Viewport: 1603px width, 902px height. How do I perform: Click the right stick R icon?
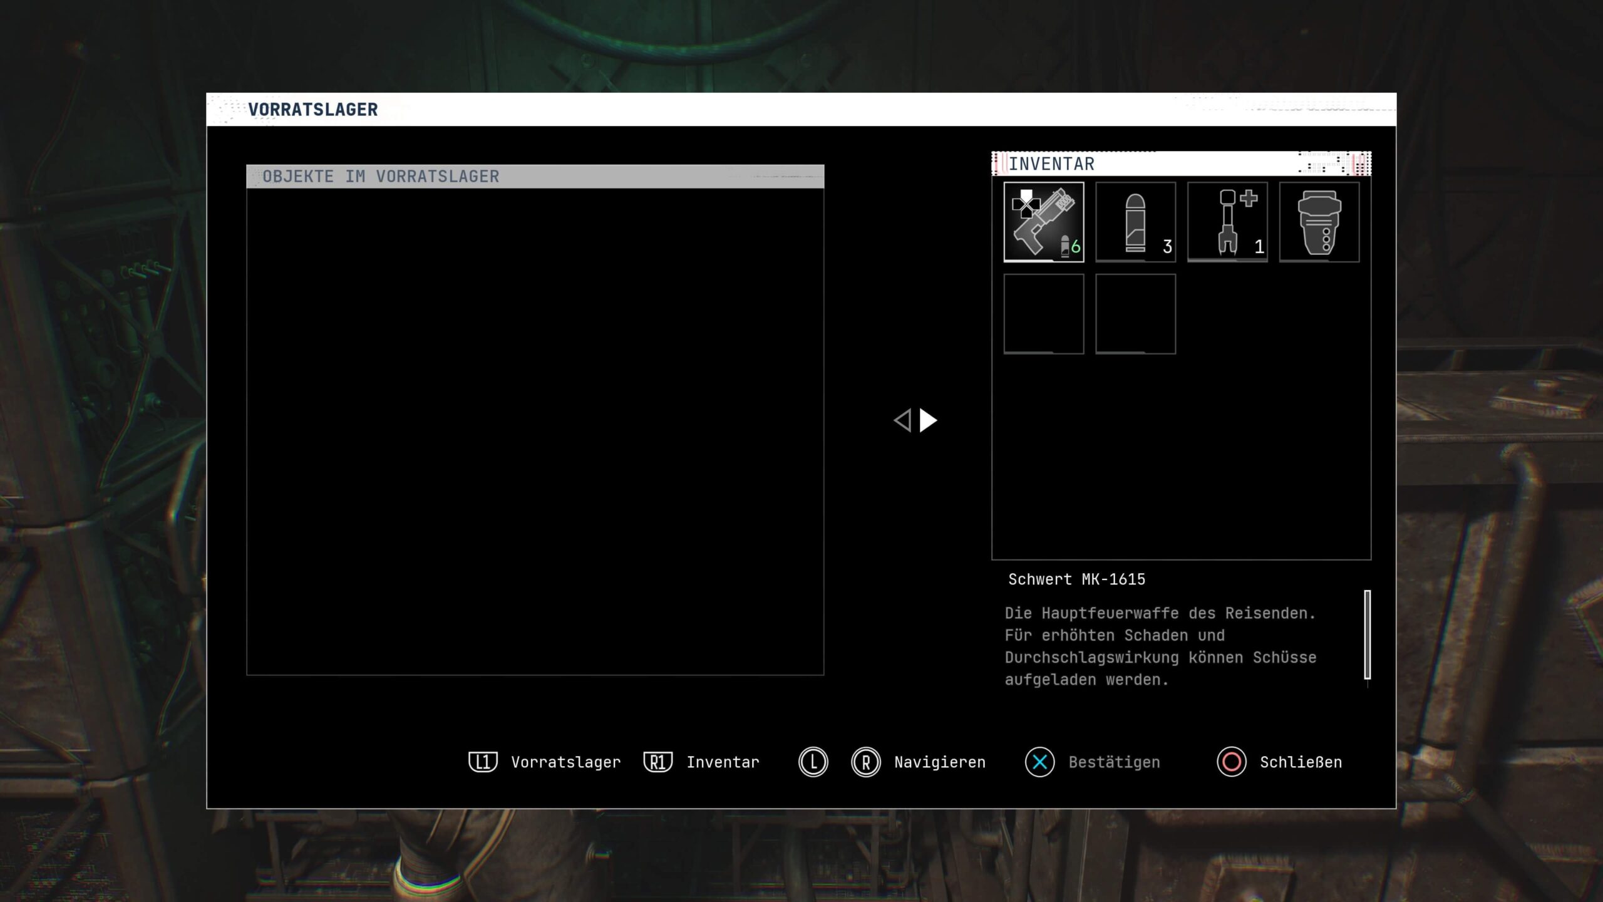866,762
